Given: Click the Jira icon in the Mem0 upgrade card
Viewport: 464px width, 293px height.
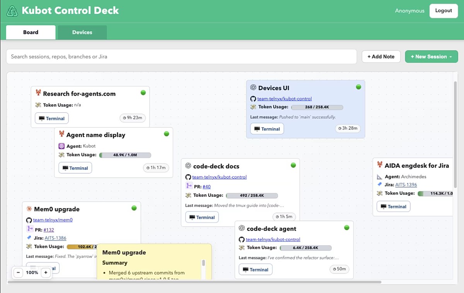Looking at the screenshot, I should point(29,238).
